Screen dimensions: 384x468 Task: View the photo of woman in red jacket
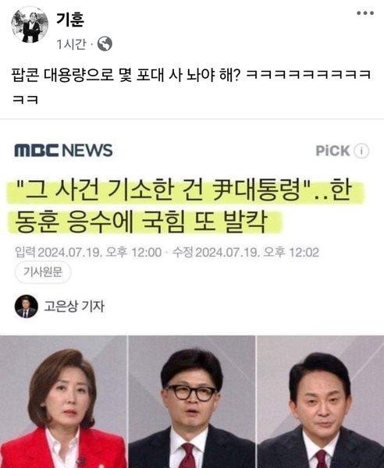63,402
